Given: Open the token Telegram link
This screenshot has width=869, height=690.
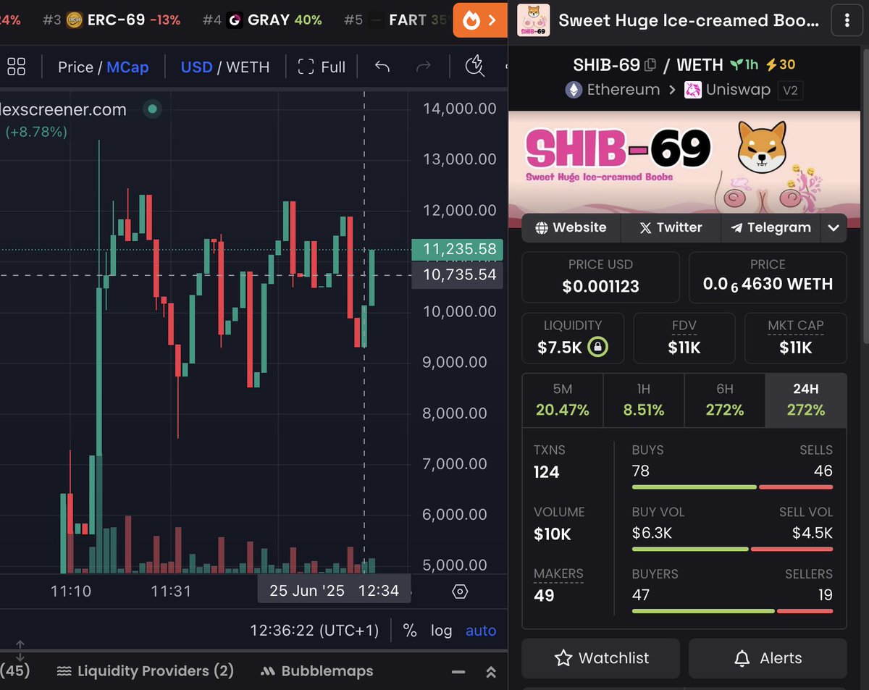Looking at the screenshot, I should pos(771,227).
